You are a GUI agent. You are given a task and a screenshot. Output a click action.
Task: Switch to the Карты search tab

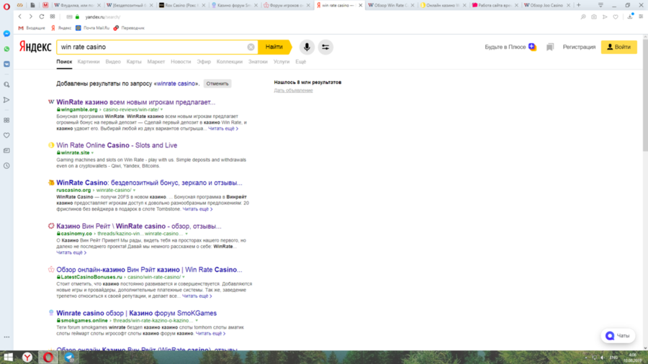pyautogui.click(x=134, y=61)
